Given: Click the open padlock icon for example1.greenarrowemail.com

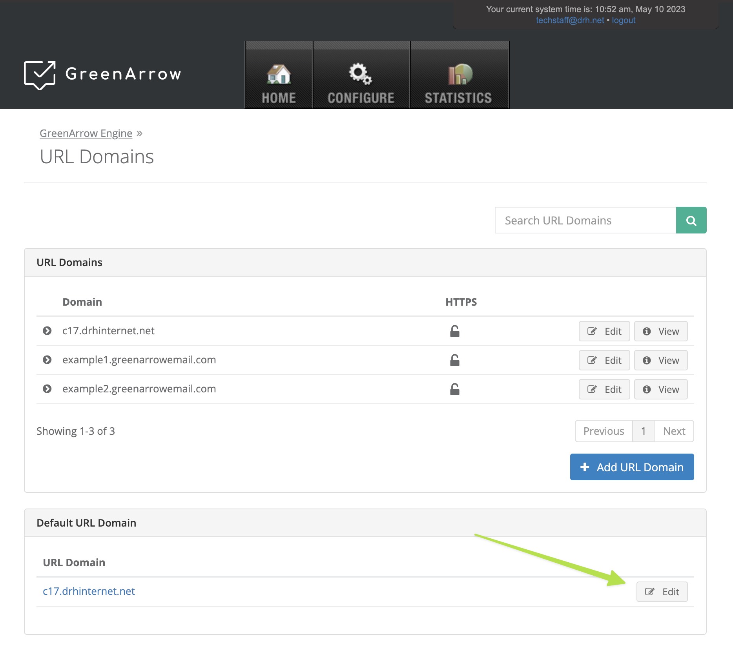Looking at the screenshot, I should point(454,360).
